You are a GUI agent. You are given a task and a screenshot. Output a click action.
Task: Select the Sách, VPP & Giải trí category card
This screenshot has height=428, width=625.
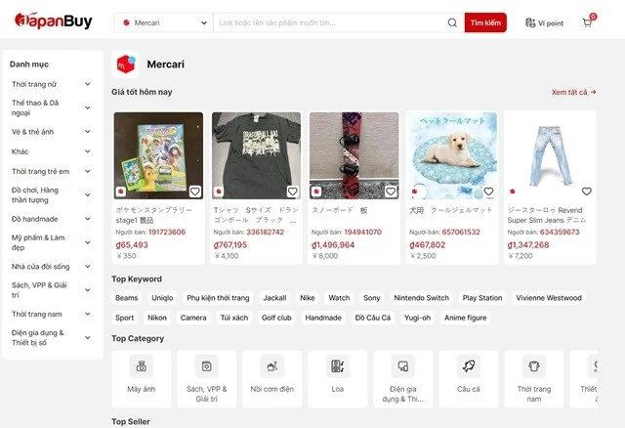206,378
